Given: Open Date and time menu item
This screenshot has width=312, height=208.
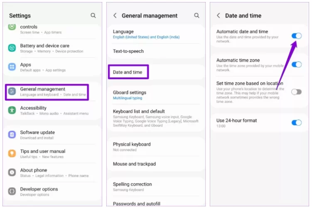Looking at the screenshot, I should coord(128,72).
